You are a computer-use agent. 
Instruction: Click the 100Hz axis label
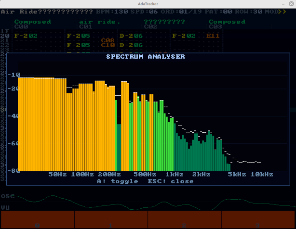pyautogui.click(x=82, y=174)
